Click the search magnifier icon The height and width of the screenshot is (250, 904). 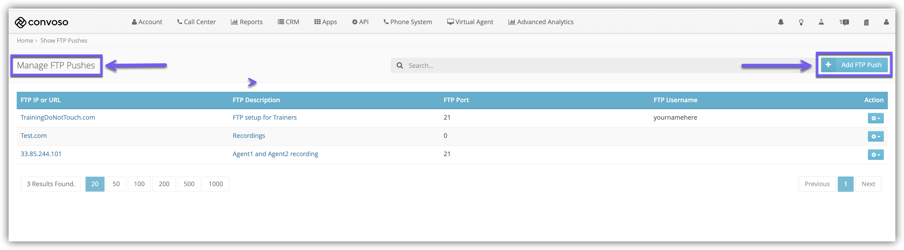click(x=399, y=65)
